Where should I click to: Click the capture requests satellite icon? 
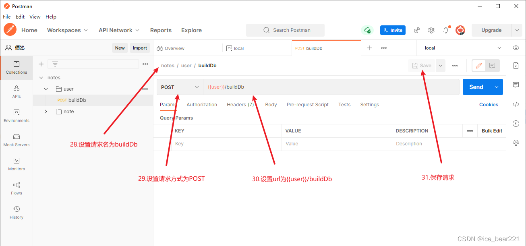coord(417,30)
